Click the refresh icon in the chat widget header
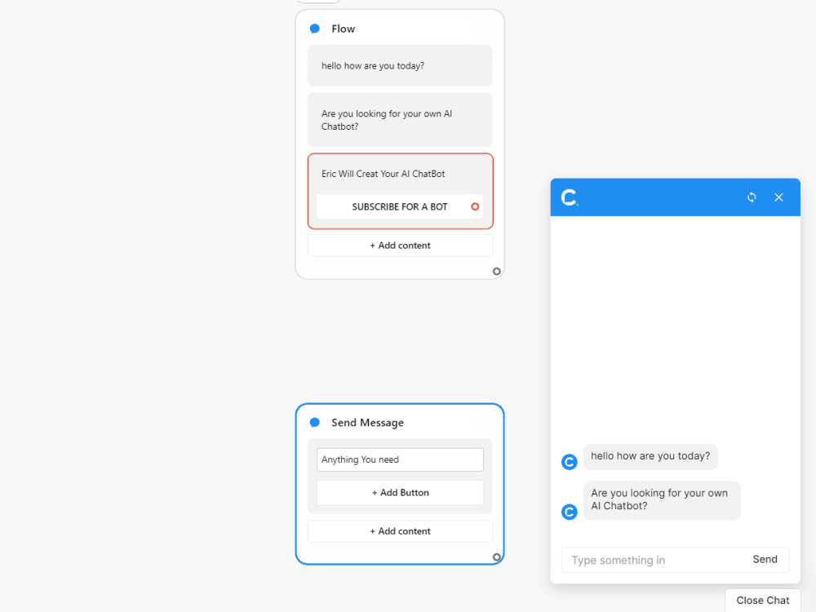816x612 pixels. pyautogui.click(x=751, y=197)
